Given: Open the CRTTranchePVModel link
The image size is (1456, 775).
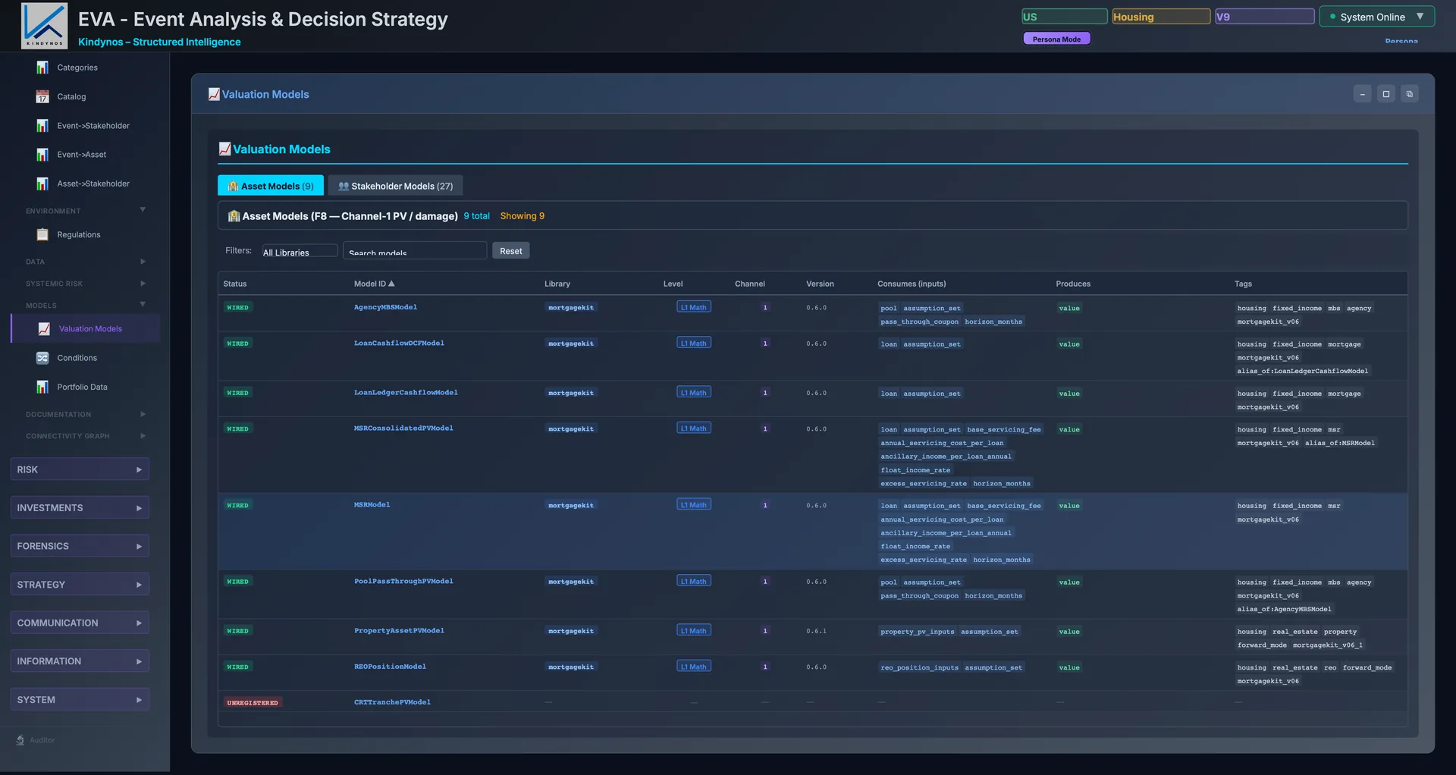Looking at the screenshot, I should click(x=392, y=702).
